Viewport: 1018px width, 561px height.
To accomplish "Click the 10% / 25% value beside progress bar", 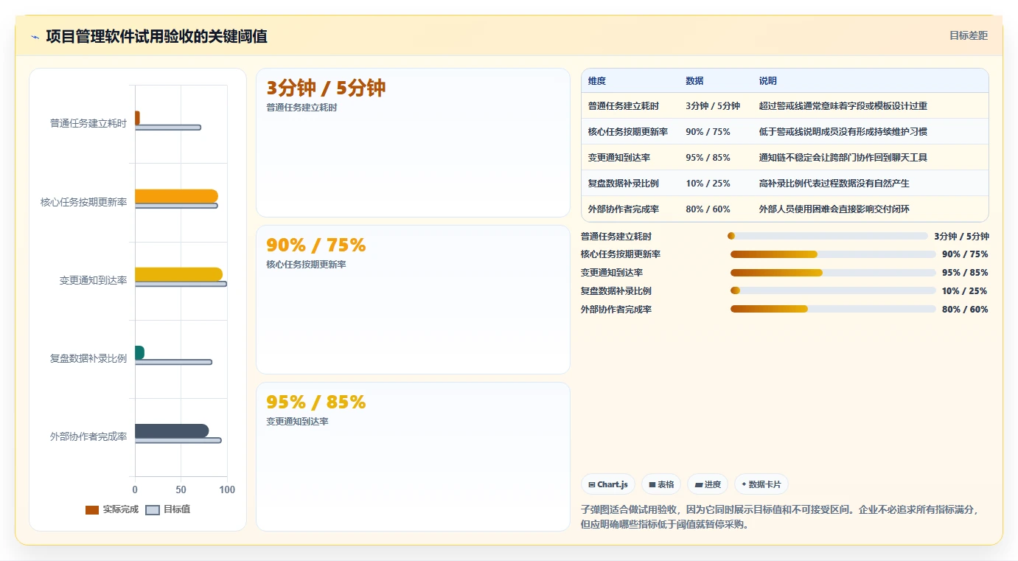I will (965, 291).
